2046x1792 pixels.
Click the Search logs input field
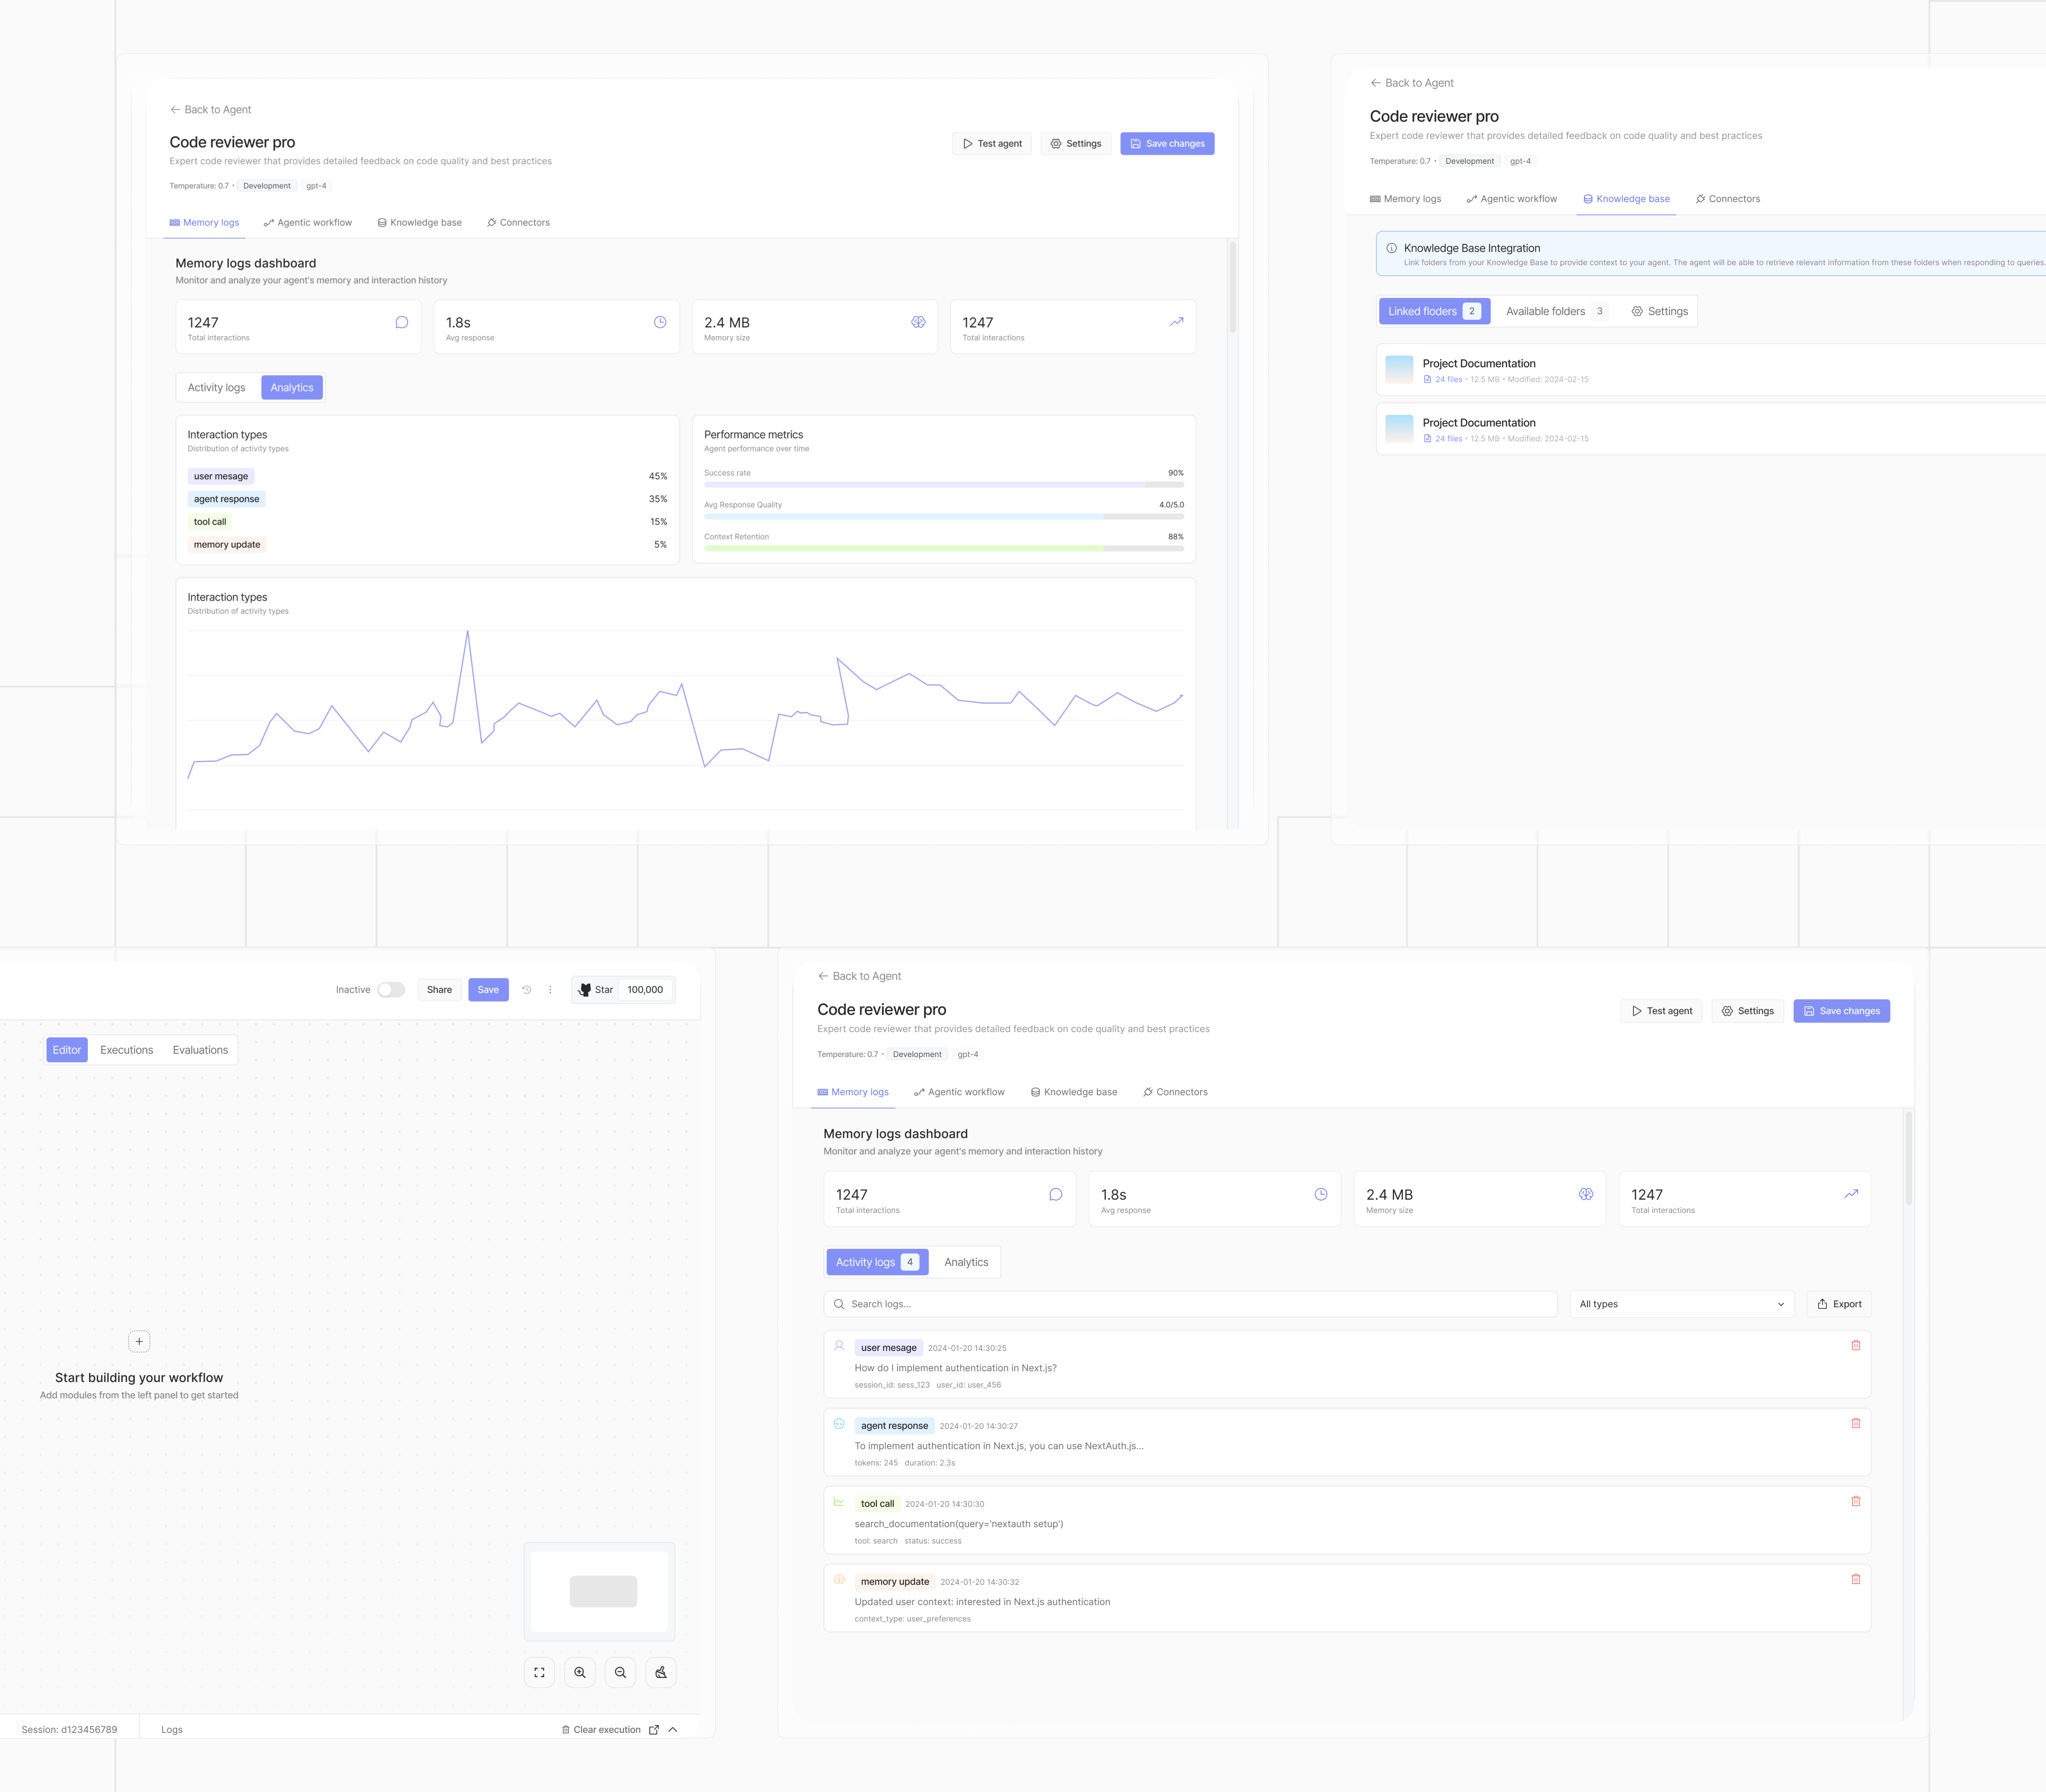pyautogui.click(x=1190, y=1304)
